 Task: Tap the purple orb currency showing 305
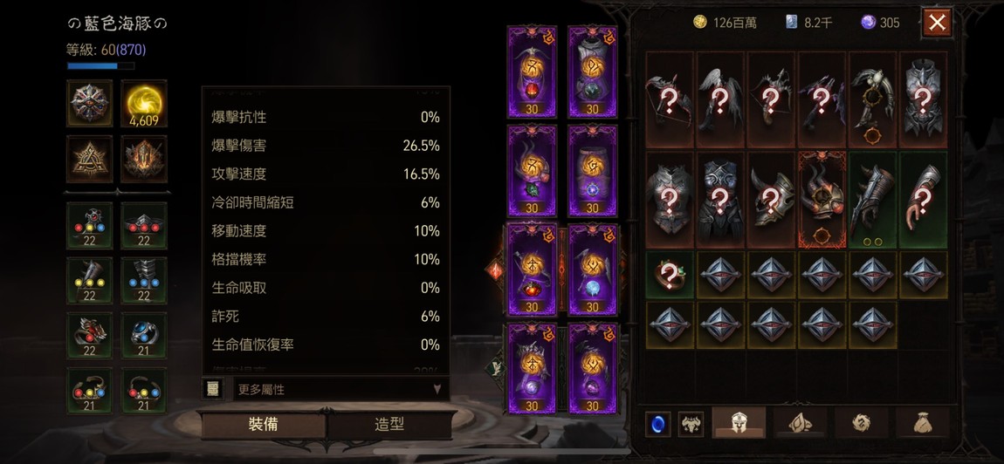click(880, 23)
